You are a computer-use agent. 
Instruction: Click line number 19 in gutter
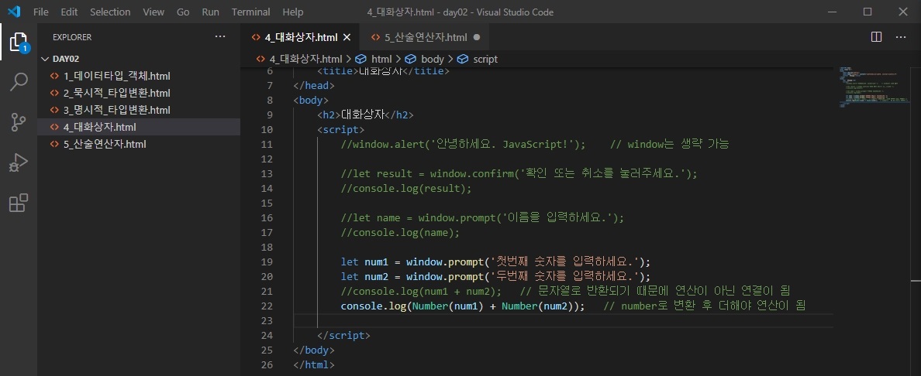[x=267, y=261]
